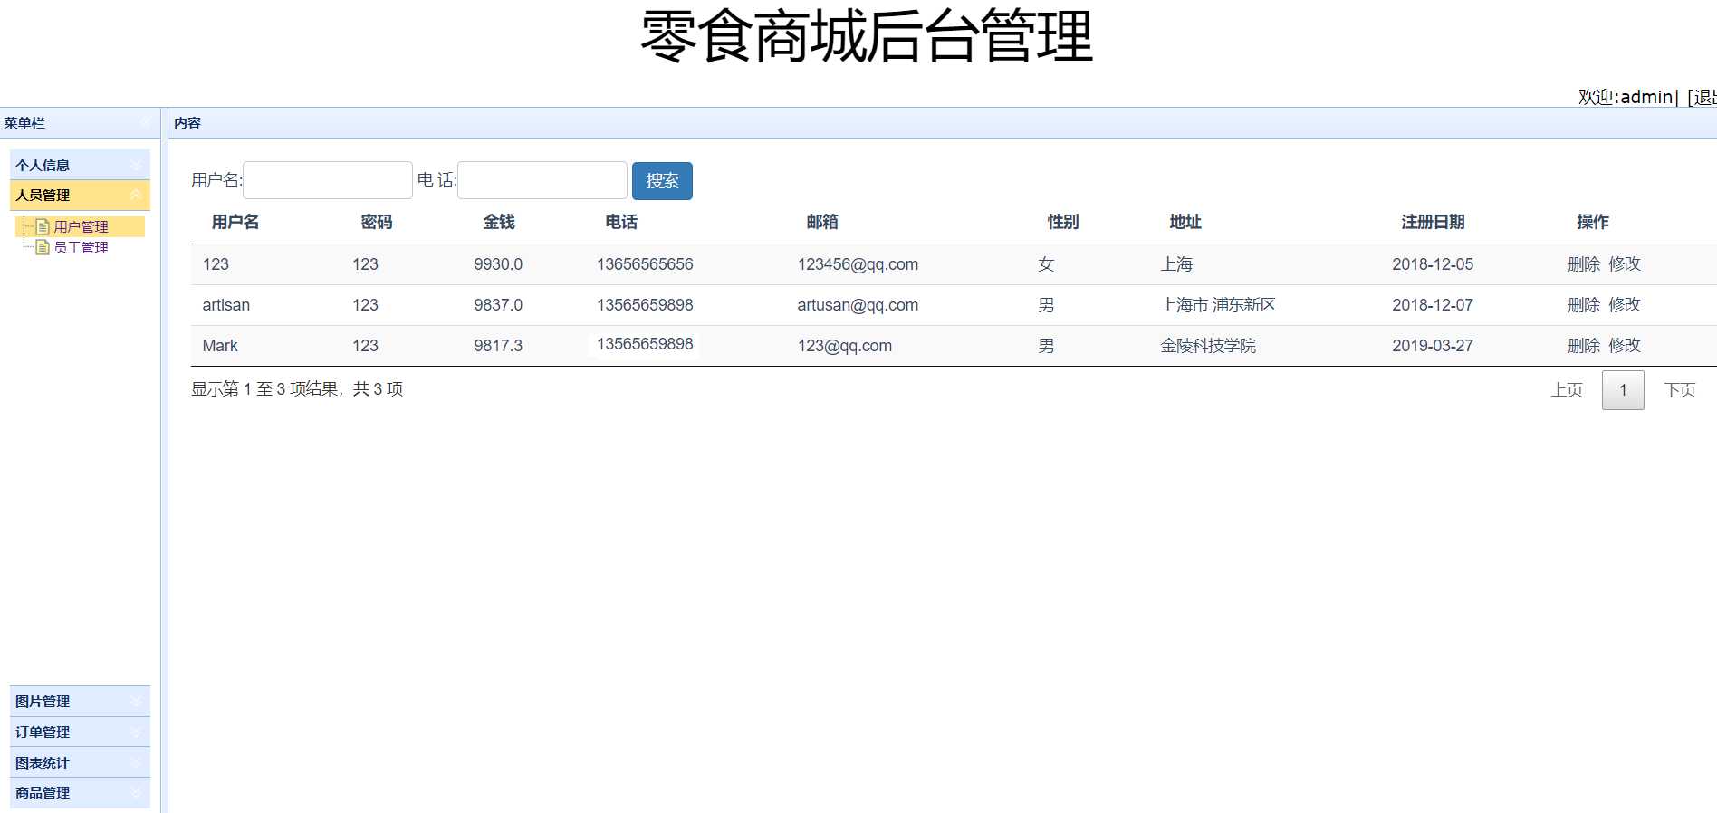Click the 搜索 button
Screen dimensions: 1717x813
tap(662, 181)
